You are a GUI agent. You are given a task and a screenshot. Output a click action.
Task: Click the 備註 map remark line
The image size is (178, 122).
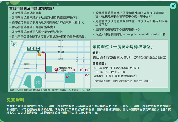tap(51, 90)
